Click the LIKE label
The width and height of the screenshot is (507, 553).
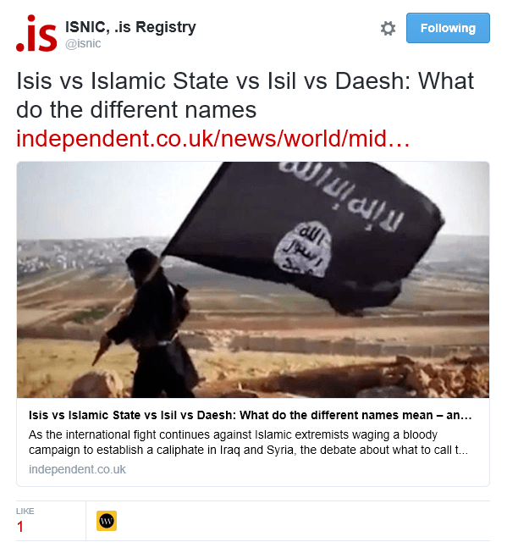[25, 511]
